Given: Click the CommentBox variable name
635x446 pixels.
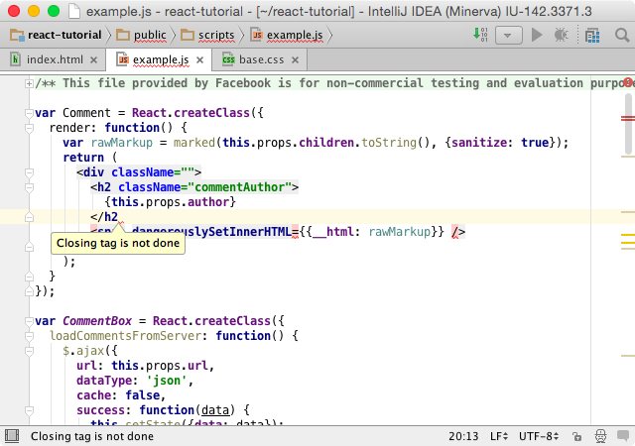Looking at the screenshot, I should pyautogui.click(x=97, y=321).
